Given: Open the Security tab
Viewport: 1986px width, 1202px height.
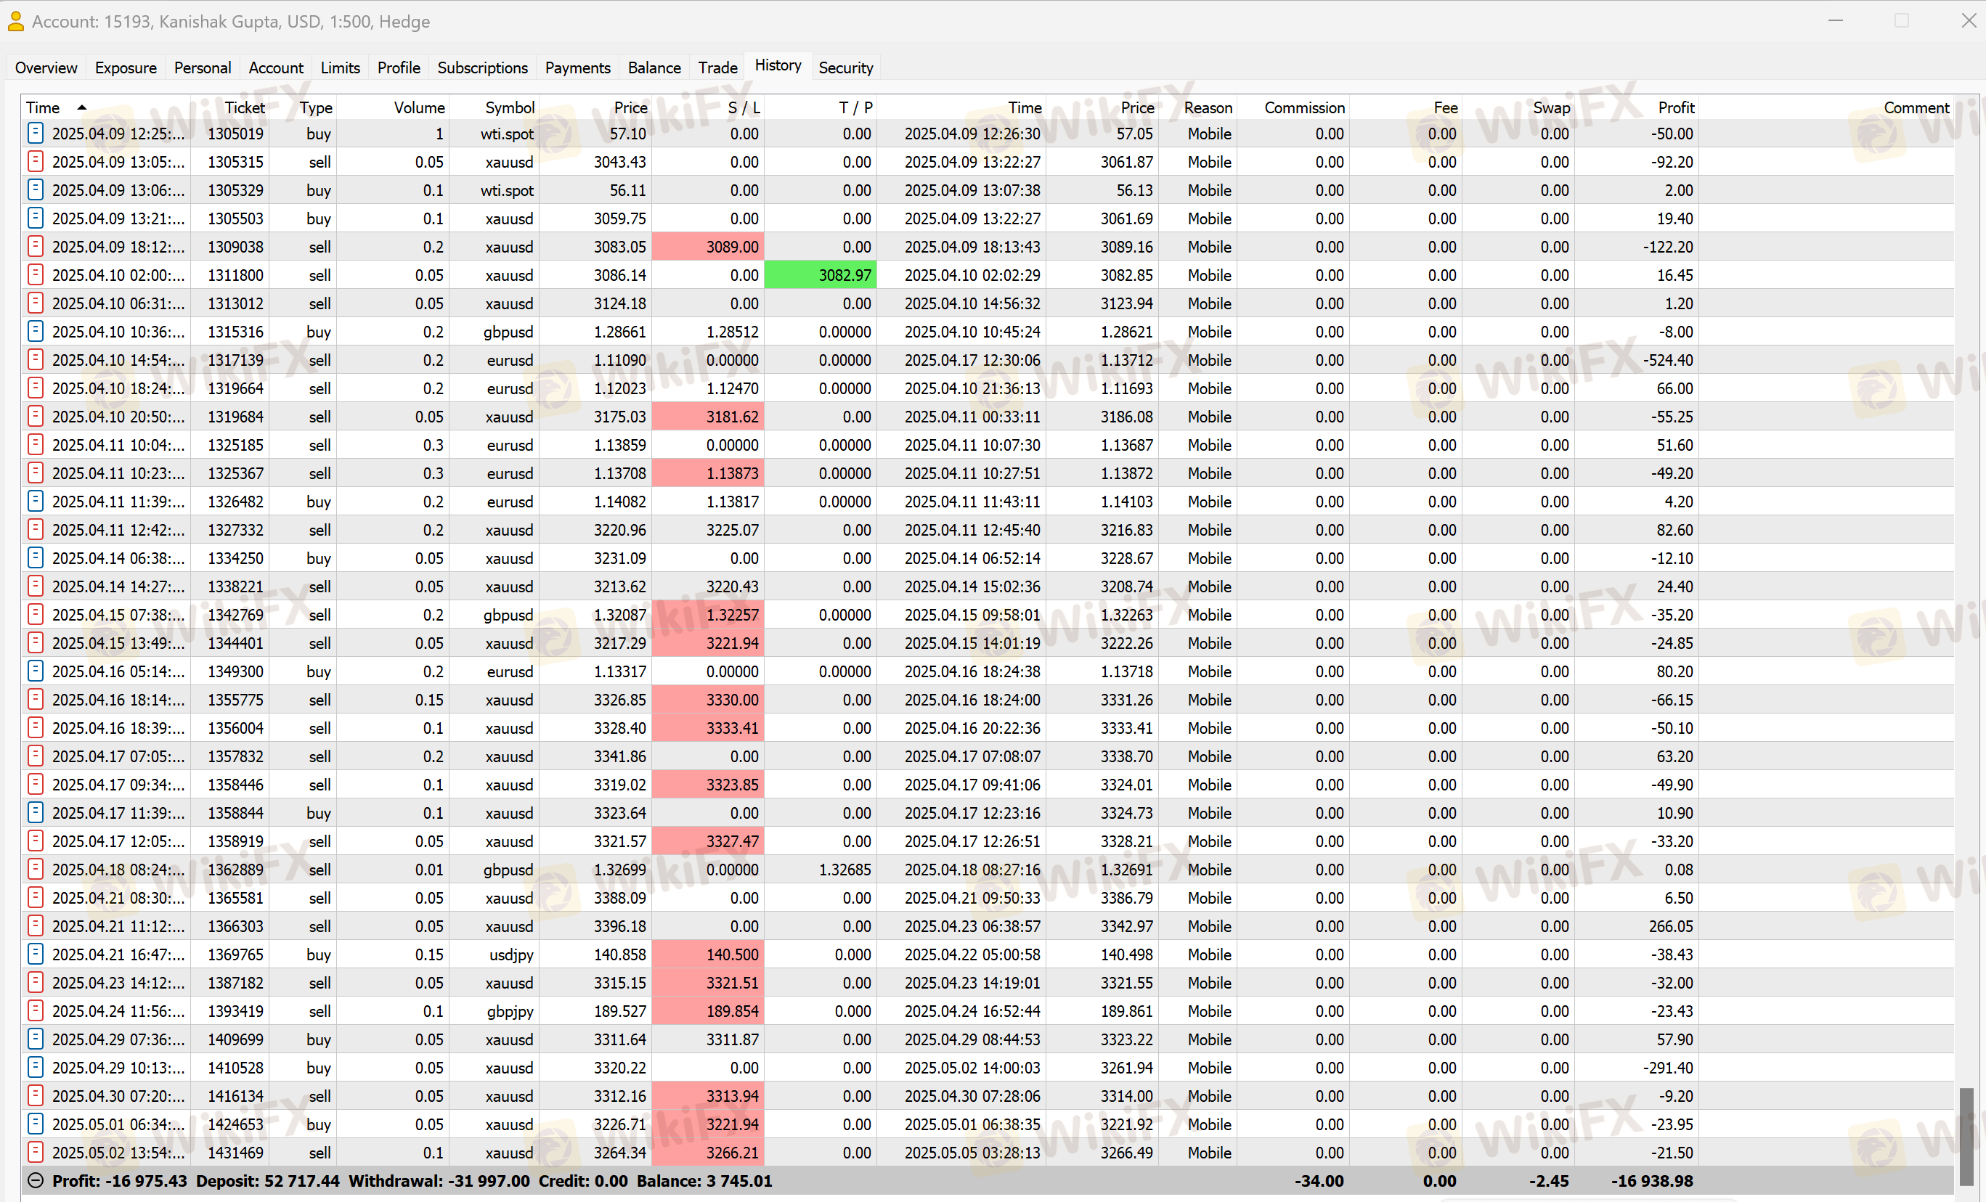Looking at the screenshot, I should click(845, 68).
